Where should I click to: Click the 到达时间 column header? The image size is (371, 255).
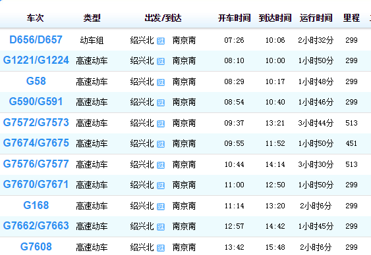click(275, 18)
